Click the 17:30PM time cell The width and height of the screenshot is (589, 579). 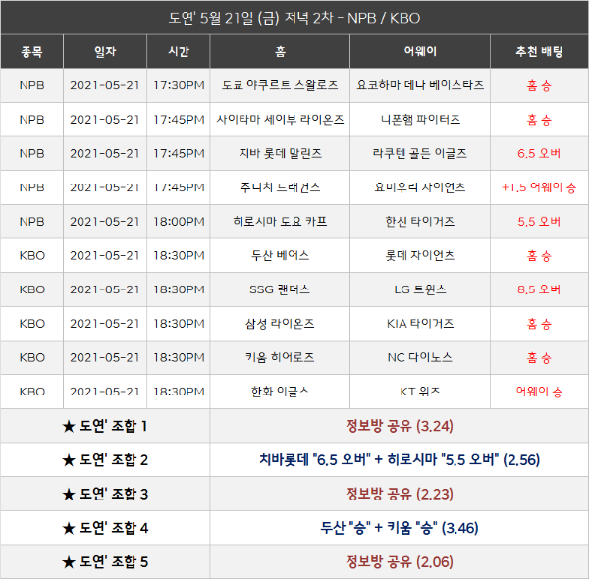(x=179, y=85)
